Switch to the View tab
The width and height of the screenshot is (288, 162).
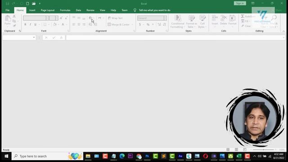coord(103,10)
